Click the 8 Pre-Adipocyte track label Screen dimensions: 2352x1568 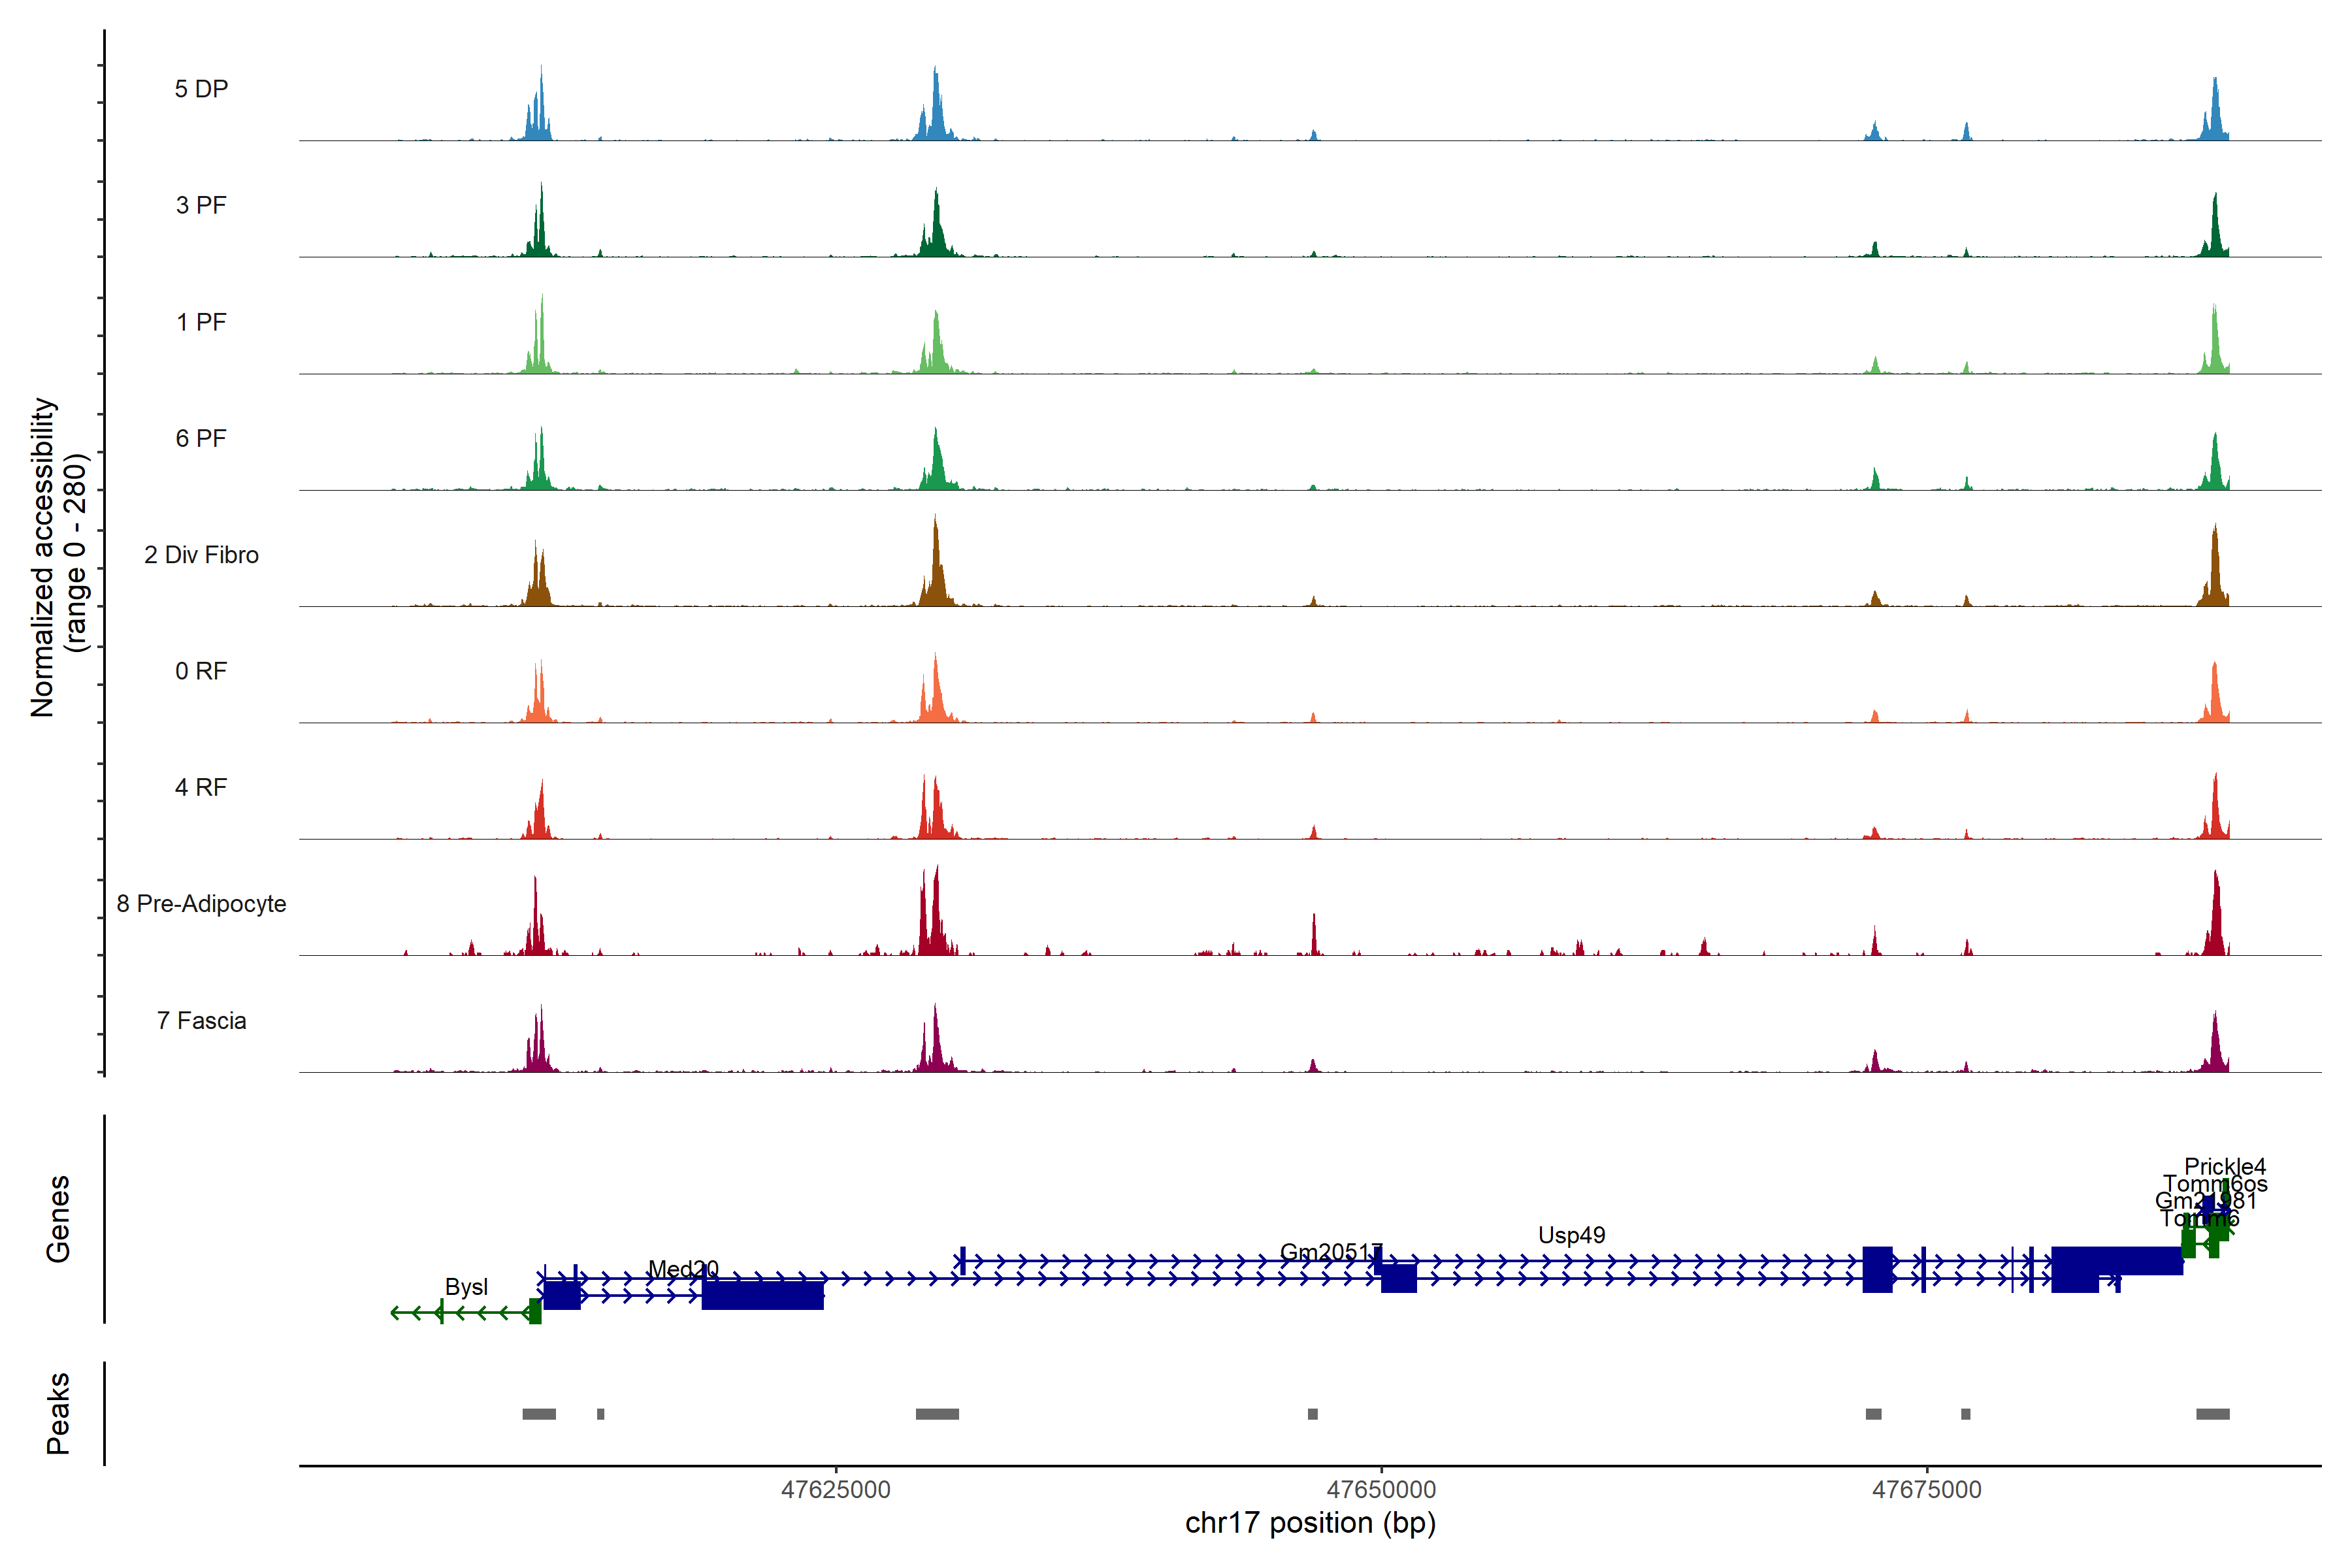(x=201, y=903)
